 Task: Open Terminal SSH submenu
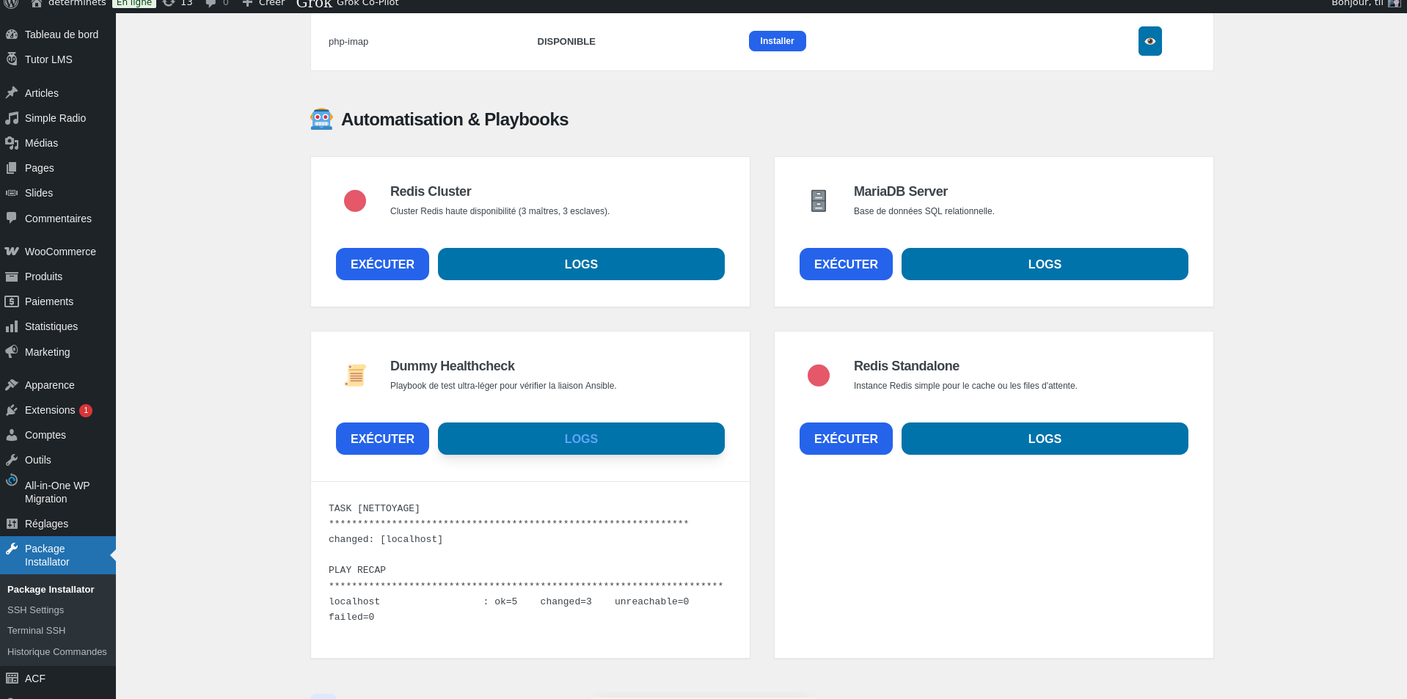click(36, 631)
